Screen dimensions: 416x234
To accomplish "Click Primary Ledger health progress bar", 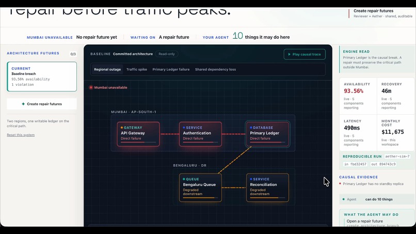I will [267, 143].
